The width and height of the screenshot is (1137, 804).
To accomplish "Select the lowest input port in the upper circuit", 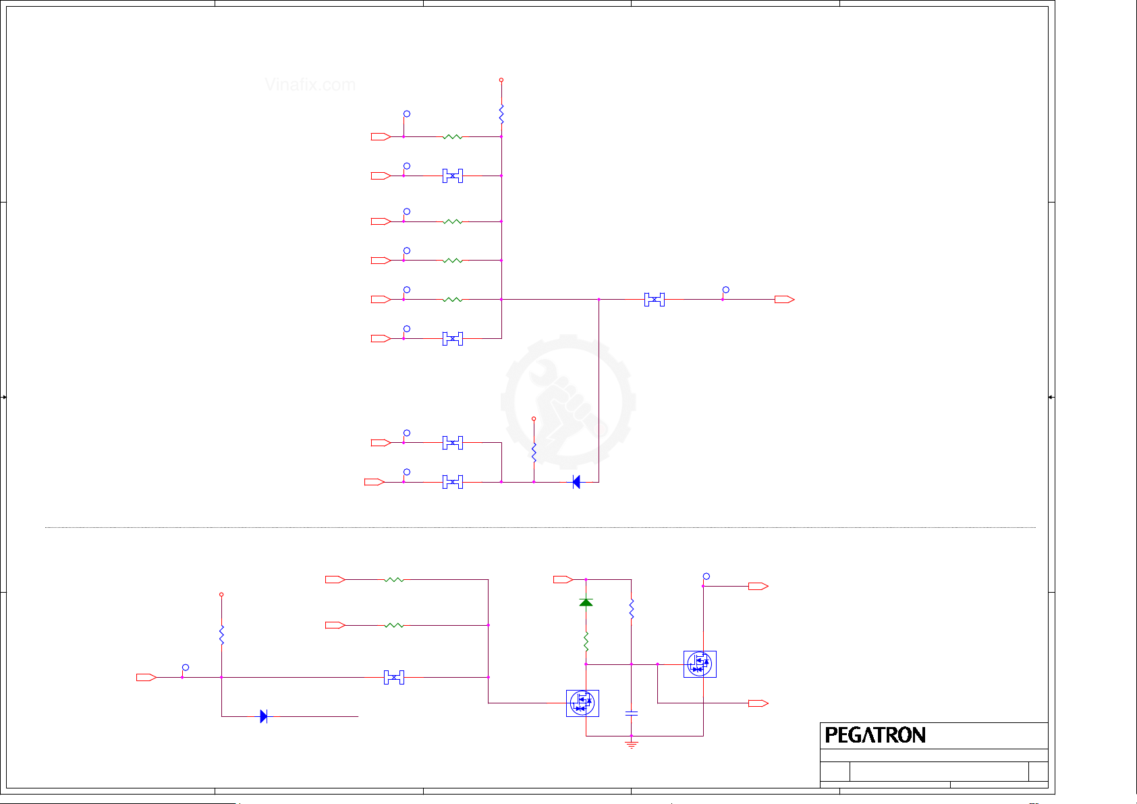I will coord(375,482).
